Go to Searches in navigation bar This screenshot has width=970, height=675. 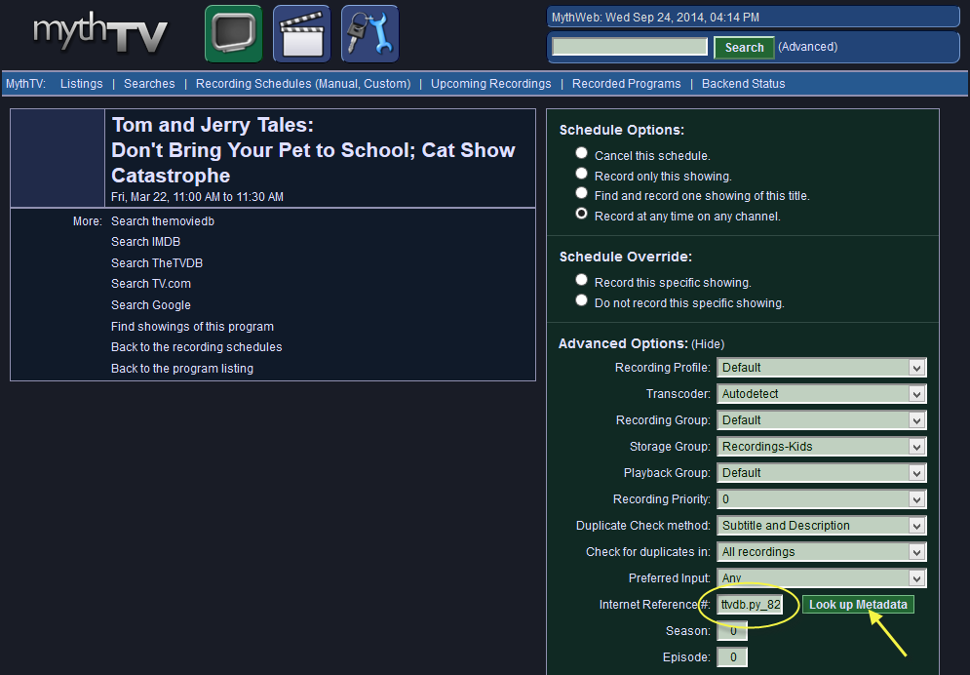pyautogui.click(x=149, y=84)
